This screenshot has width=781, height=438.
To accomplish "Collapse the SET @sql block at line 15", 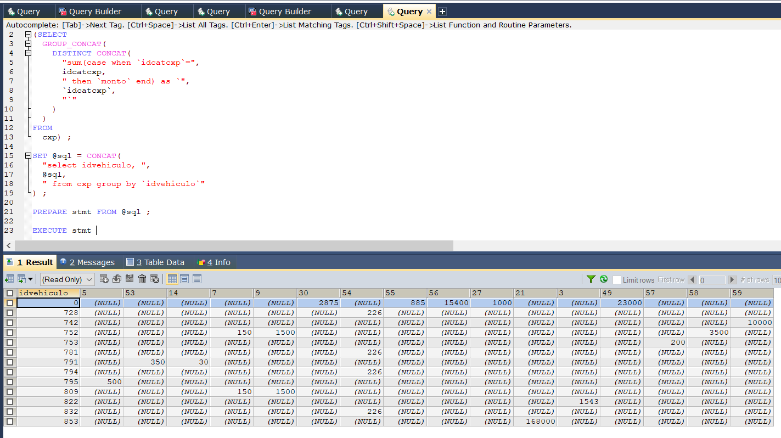I will click(x=28, y=156).
